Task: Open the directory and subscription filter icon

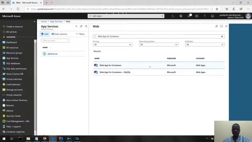Action: 181,16
